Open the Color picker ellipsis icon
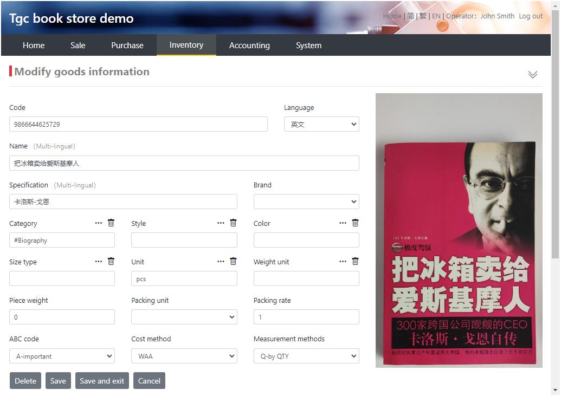This screenshot has width=561, height=396. click(x=343, y=223)
